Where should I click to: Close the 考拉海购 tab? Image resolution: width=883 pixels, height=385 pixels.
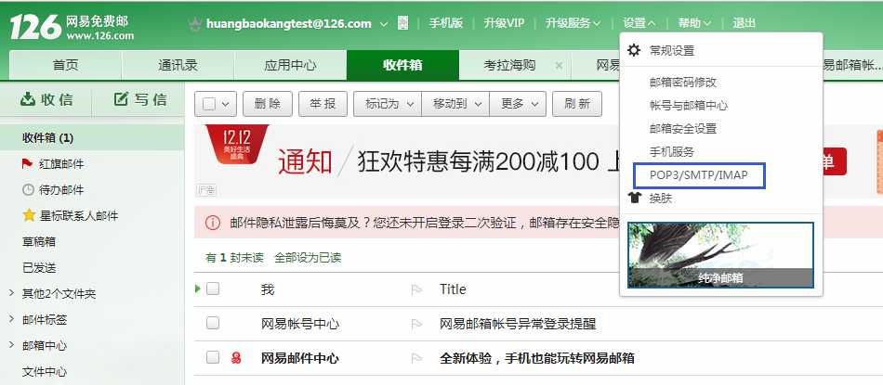pos(559,65)
